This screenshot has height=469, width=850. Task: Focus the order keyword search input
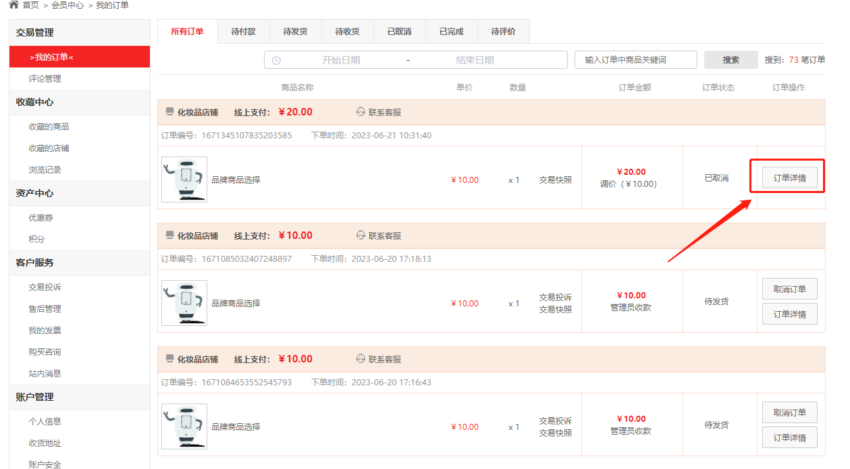(635, 60)
